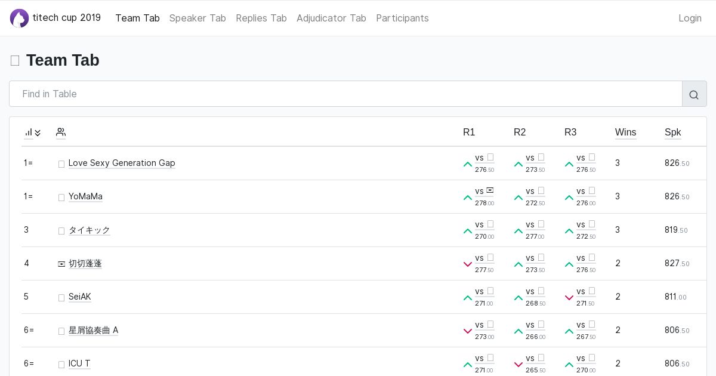The height and width of the screenshot is (376, 716).
Task: Click the R1 win arrow for YoMaMa
Action: (x=468, y=198)
